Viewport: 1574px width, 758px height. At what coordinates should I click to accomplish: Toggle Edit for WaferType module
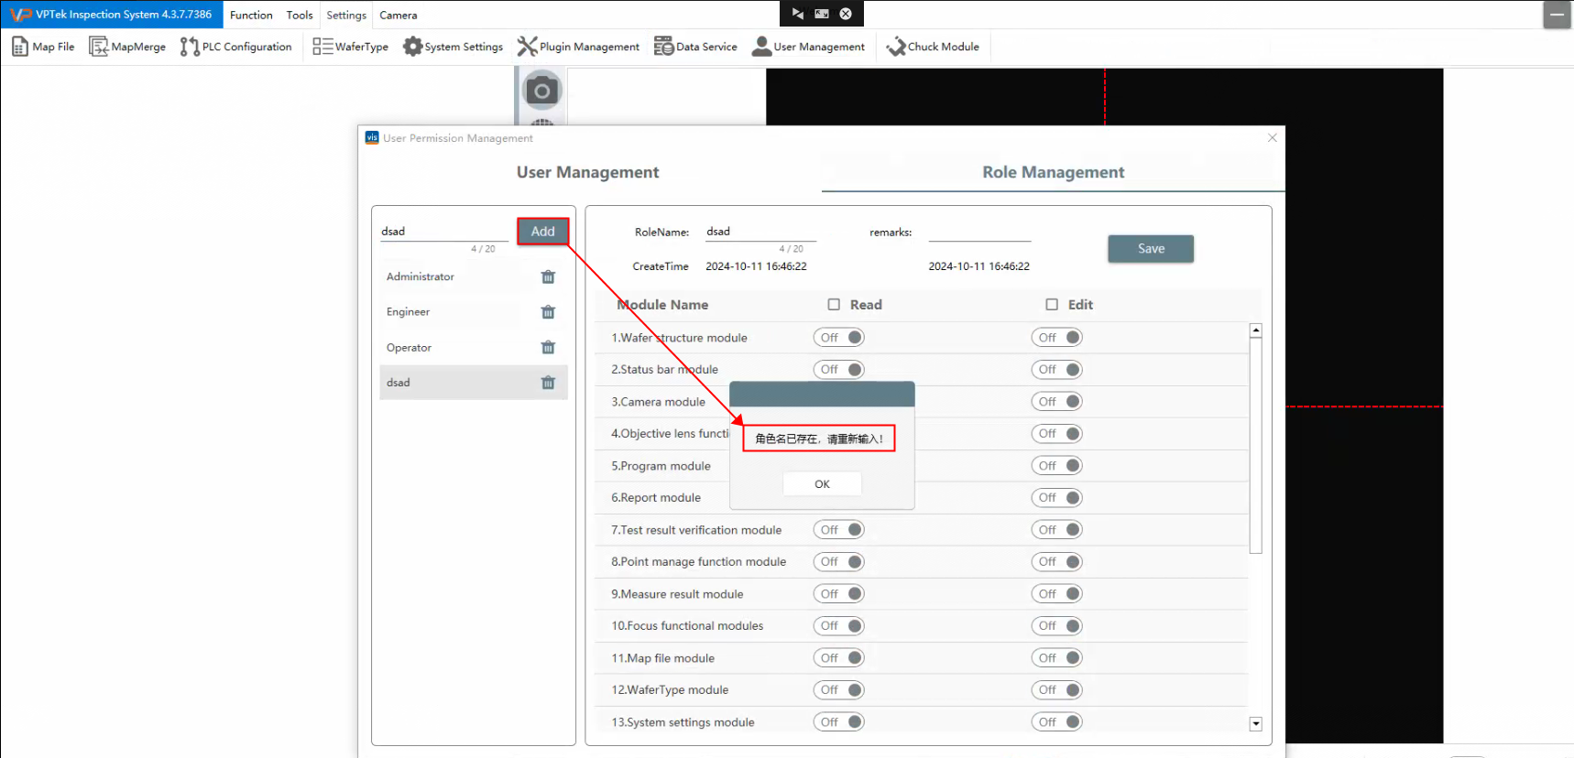1057,690
